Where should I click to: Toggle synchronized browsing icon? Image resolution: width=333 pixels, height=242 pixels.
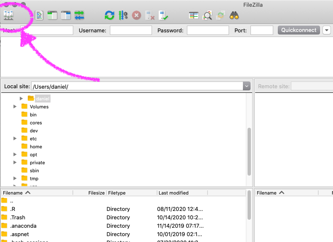[x=221, y=16]
